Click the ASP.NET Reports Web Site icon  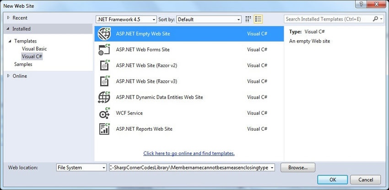click(104, 129)
